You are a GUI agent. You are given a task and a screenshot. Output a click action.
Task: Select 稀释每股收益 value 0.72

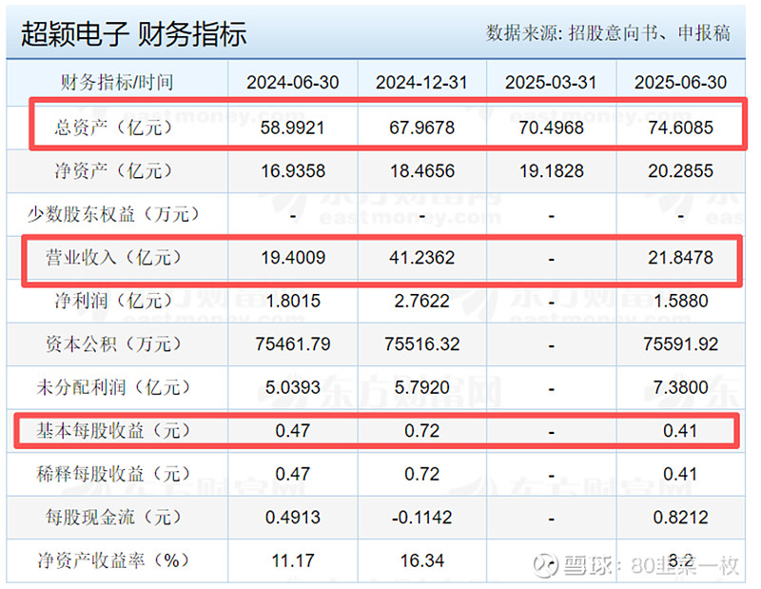[x=421, y=474]
